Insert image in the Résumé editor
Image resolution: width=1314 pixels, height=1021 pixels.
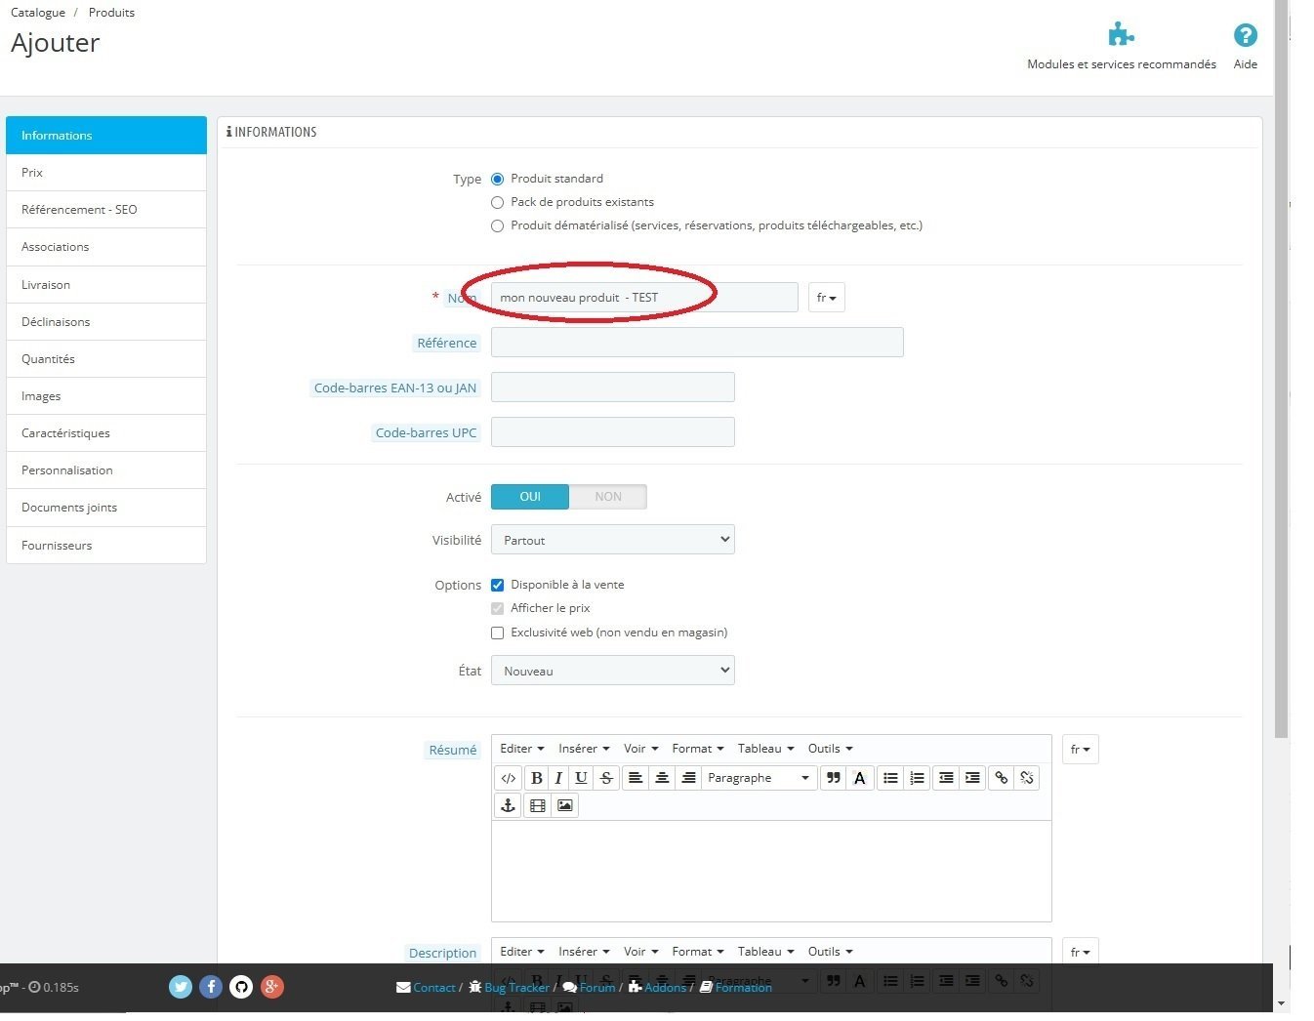565,805
